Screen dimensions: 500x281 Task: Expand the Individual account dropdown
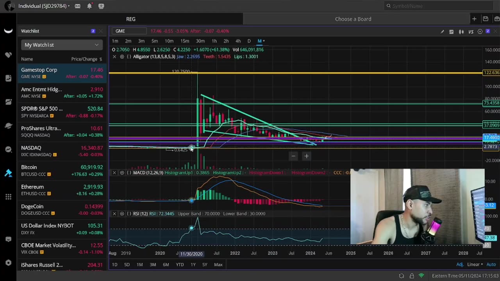pos(44,6)
